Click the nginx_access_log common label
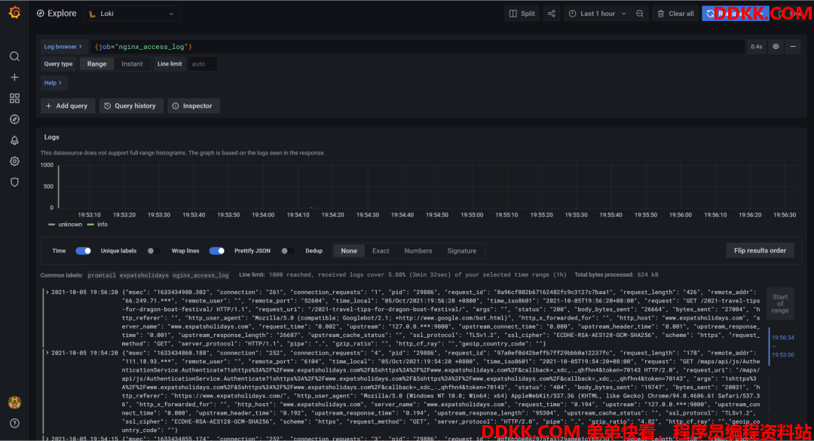This screenshot has width=814, height=441. pos(200,275)
